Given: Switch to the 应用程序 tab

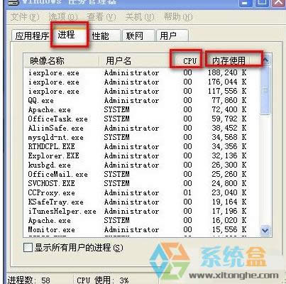Looking at the screenshot, I should point(31,36).
